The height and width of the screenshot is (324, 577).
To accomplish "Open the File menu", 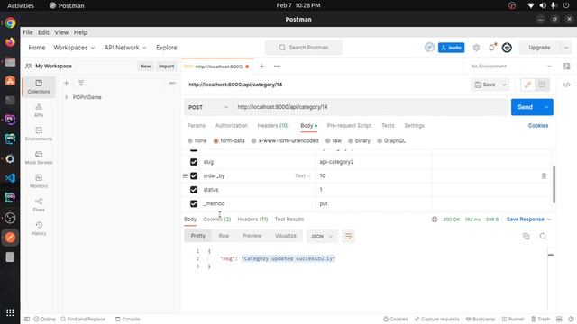I will tap(28, 32).
